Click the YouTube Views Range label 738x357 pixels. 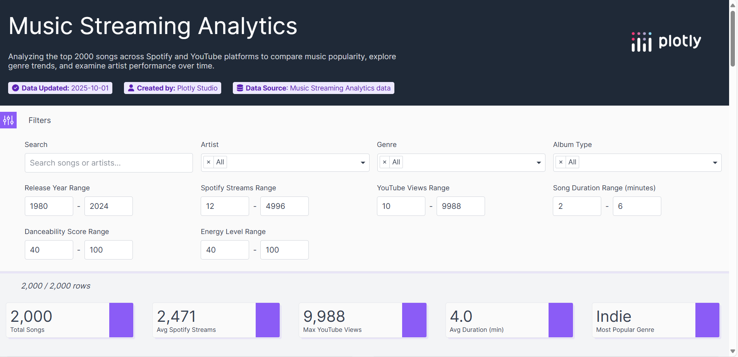[x=413, y=188]
